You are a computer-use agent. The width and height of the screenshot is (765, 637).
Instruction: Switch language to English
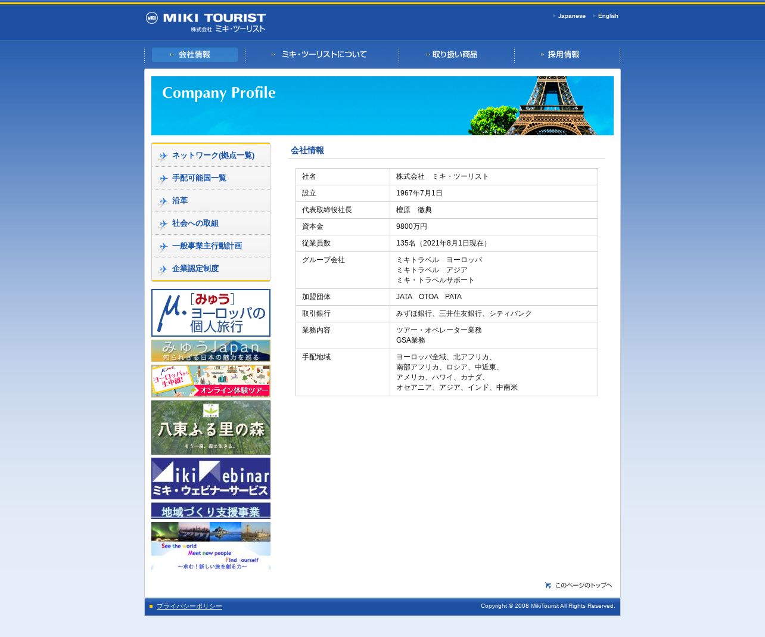tap(608, 16)
